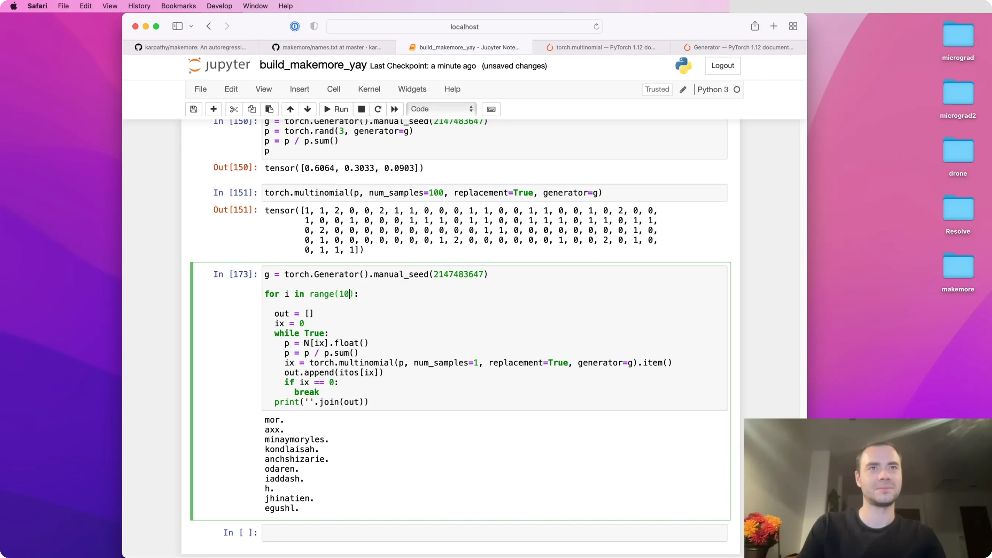Open the Jupyter Kernel menu
Screen dimensions: 992x558
(x=369, y=89)
